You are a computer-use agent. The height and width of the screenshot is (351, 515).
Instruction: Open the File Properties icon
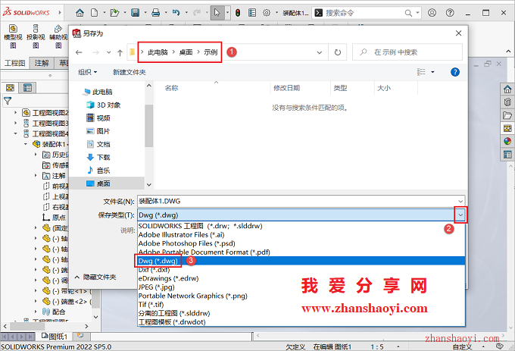click(252, 13)
